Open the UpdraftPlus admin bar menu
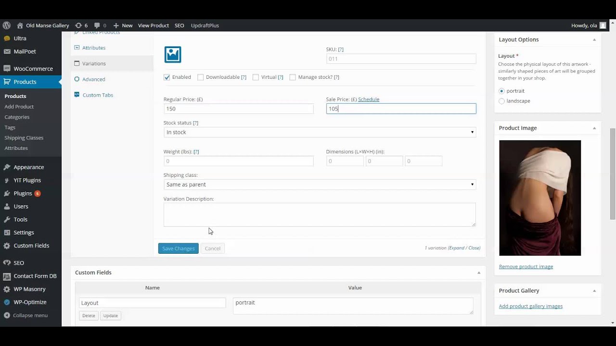616x346 pixels. [x=205, y=25]
